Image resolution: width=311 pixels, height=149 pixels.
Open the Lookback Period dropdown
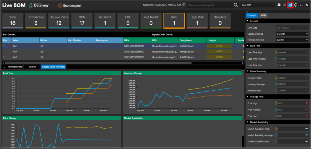click(x=292, y=34)
